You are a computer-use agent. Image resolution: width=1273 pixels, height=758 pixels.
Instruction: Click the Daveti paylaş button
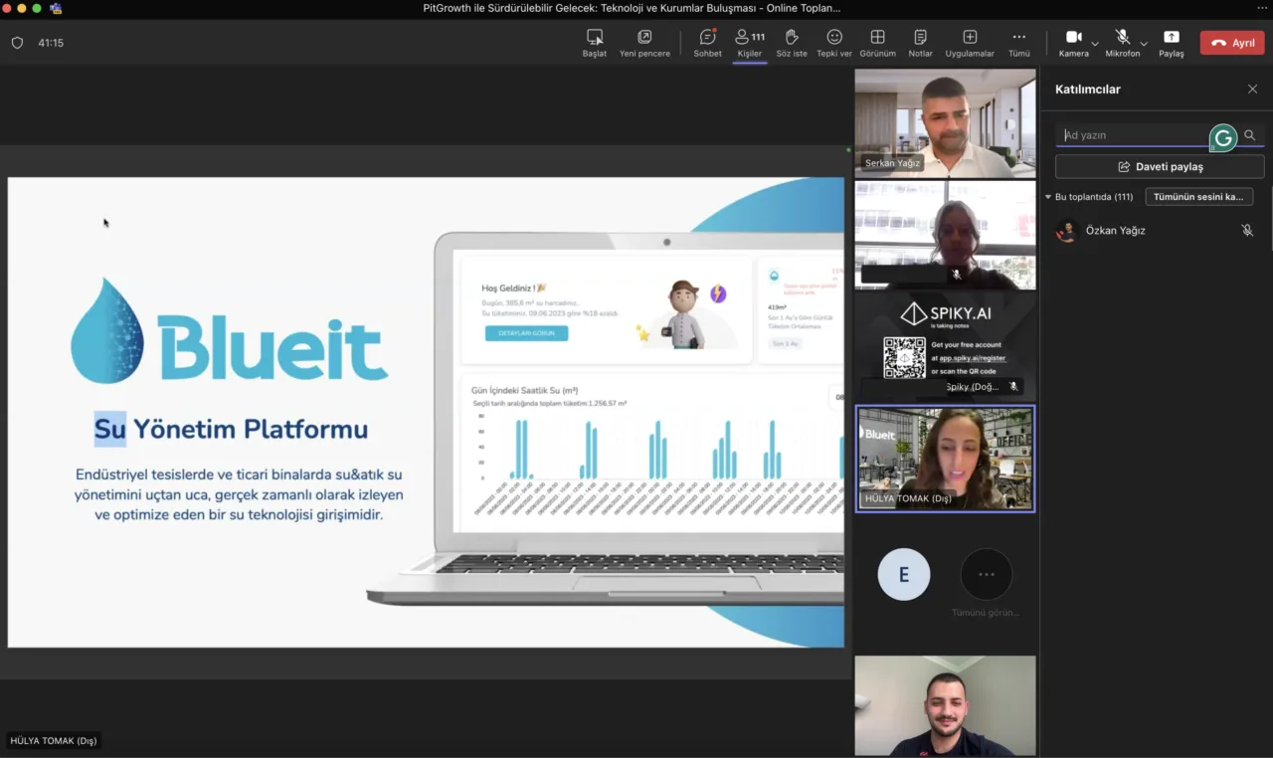click(1160, 166)
